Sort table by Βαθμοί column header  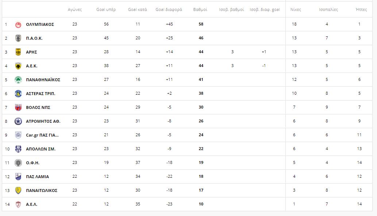[x=200, y=9]
